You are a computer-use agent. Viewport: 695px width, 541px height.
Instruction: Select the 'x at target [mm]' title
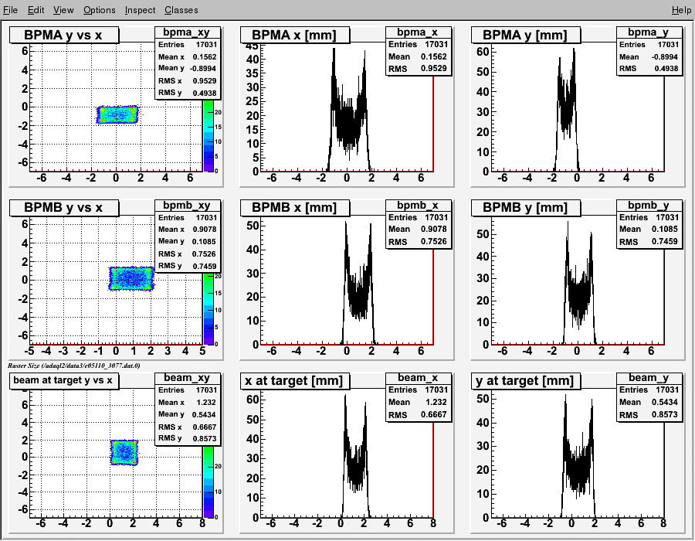click(295, 380)
